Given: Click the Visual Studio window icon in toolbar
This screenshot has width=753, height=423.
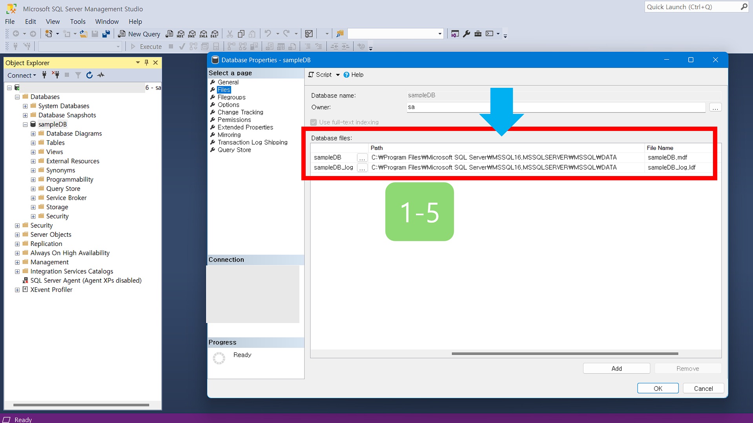Looking at the screenshot, I should click(455, 34).
